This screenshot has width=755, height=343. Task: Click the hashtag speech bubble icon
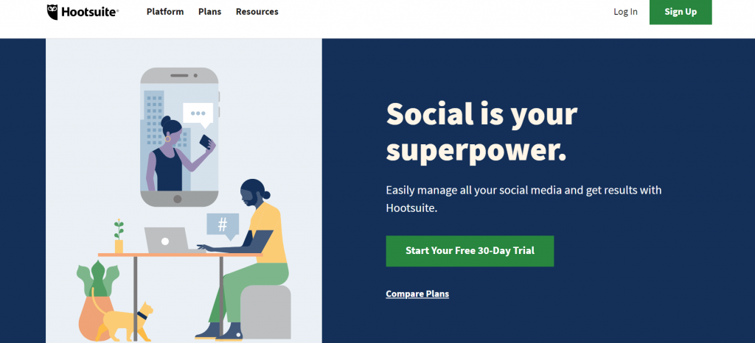tap(223, 225)
